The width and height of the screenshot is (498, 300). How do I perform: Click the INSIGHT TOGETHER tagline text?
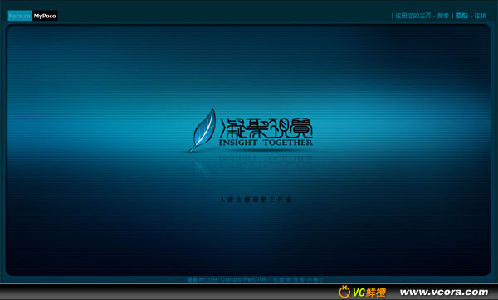click(266, 143)
